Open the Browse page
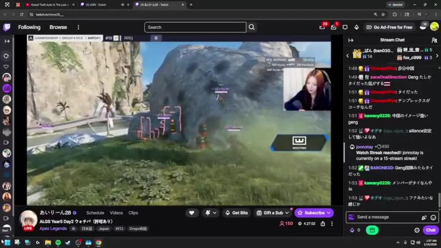441x248 pixels. click(x=58, y=27)
